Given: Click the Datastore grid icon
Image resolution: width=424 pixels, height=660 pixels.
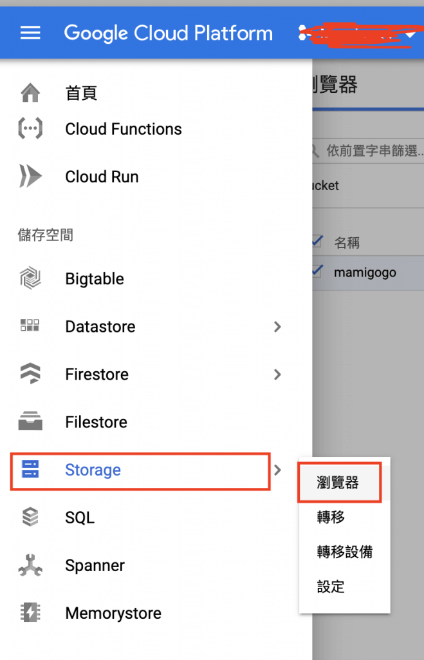Looking at the screenshot, I should point(30,326).
